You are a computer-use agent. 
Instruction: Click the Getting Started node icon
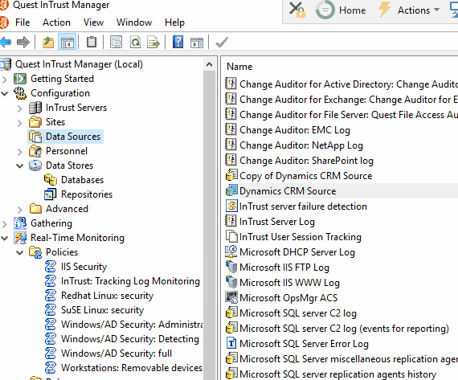pos(20,79)
